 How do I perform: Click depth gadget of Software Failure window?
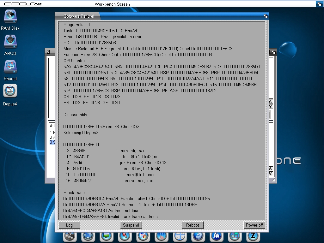(x=266, y=16)
